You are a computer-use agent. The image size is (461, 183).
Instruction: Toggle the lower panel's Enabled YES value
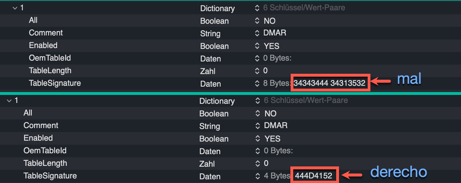coord(272,139)
